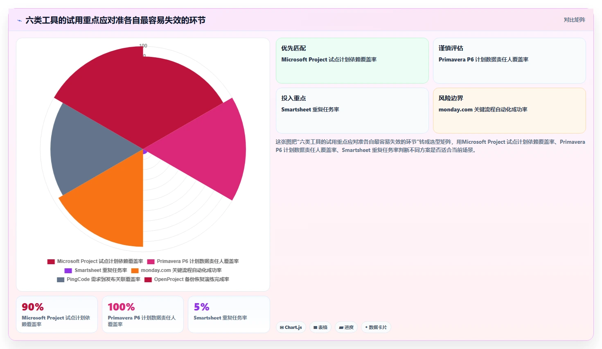Screen dimensions: 602x349
Task: Click the 对比矩阵 label in header
Action: pos(574,20)
